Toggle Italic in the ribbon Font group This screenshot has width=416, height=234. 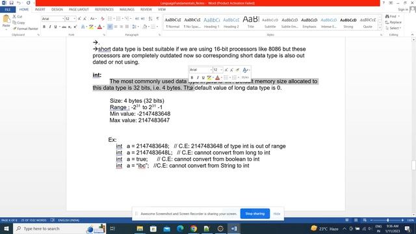pos(50,27)
